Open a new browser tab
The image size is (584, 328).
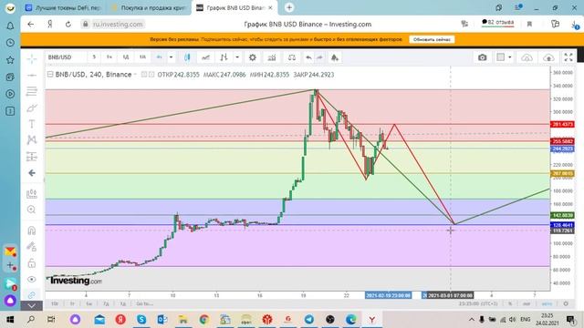289,7
